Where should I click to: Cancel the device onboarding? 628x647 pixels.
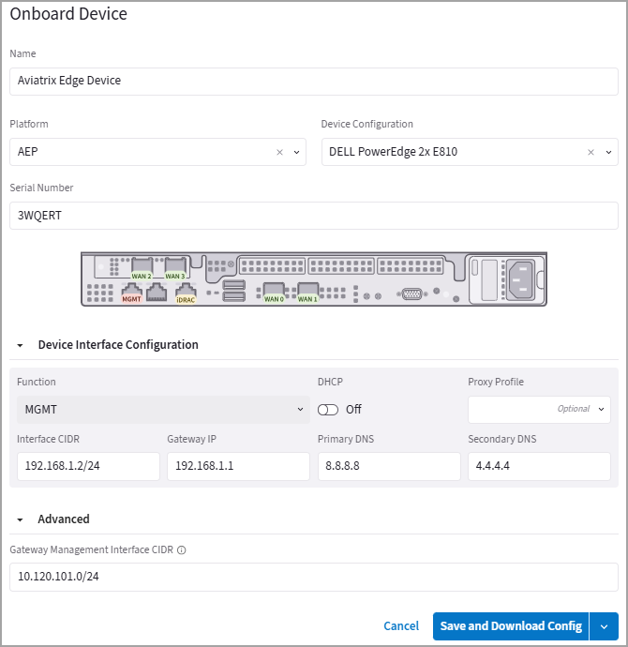[x=401, y=626]
